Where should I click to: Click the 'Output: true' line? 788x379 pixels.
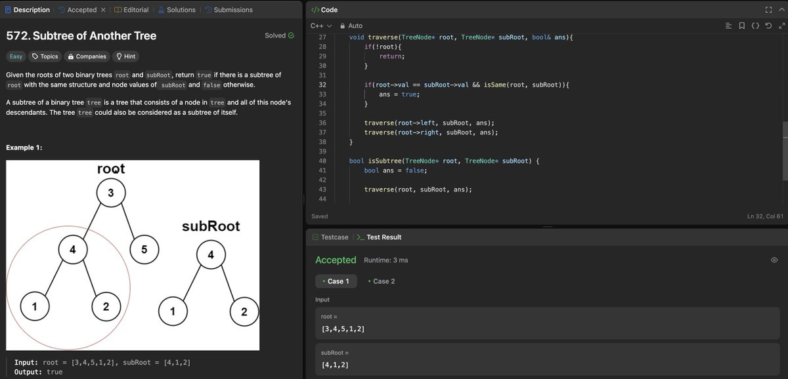coord(39,372)
